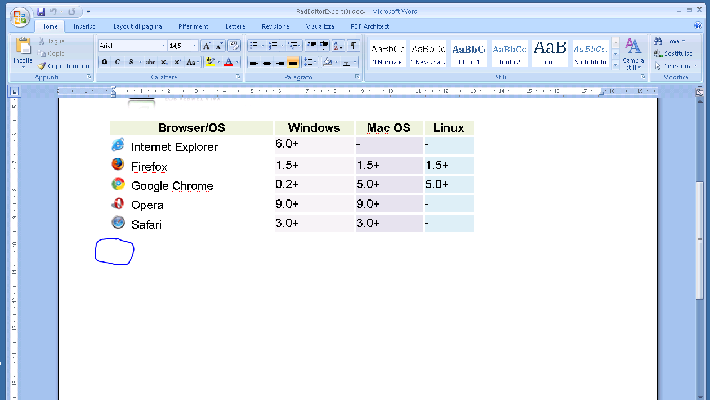Paste using the Incolla clipboard icon

pos(23,46)
